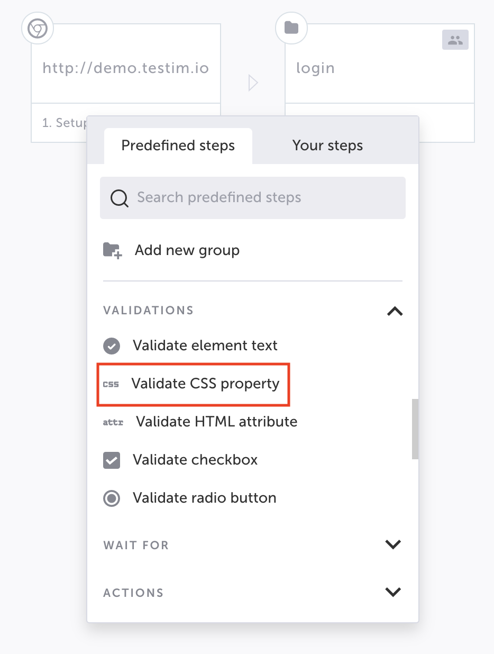Viewport: 494px width, 654px height.
Task: Click the add folder icon for new group
Action: [112, 250]
